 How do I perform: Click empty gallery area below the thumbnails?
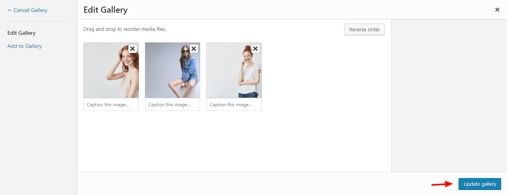[233, 143]
